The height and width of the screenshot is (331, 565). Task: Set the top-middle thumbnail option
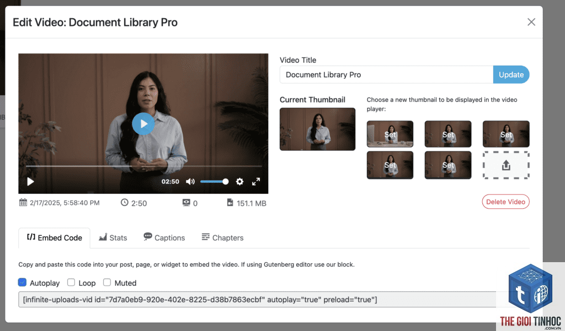pos(448,134)
